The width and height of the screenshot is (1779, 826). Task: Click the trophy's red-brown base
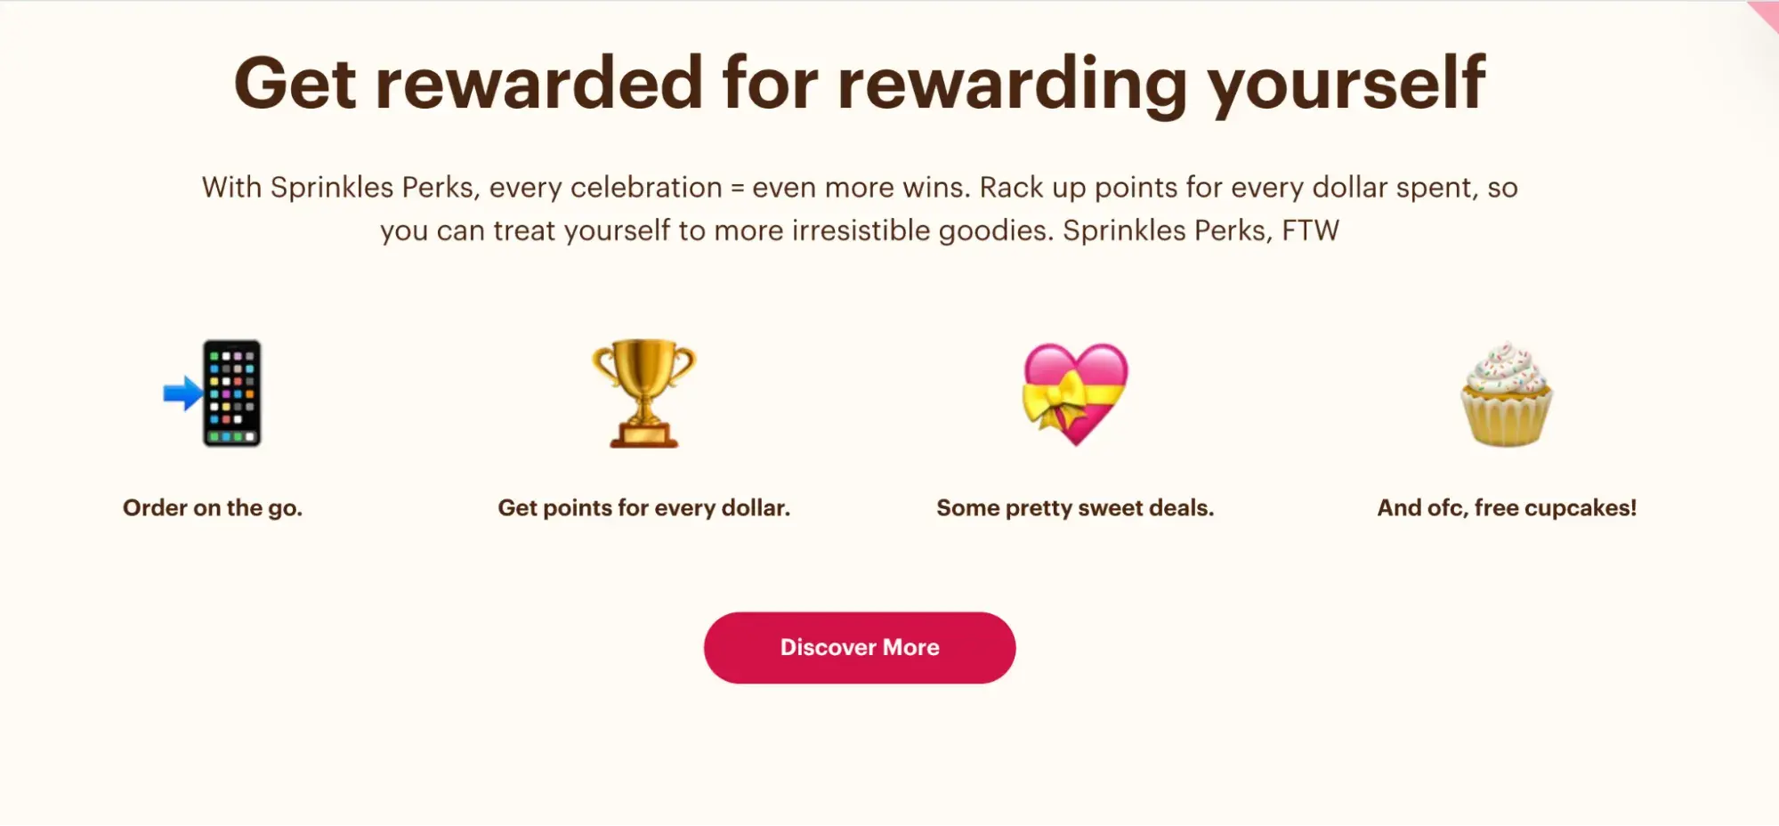coord(643,436)
